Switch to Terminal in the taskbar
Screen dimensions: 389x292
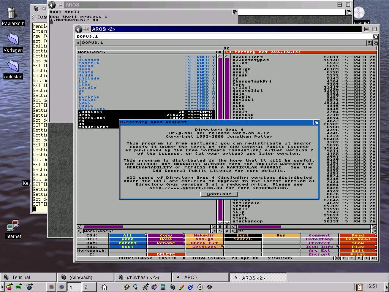pos(28,277)
